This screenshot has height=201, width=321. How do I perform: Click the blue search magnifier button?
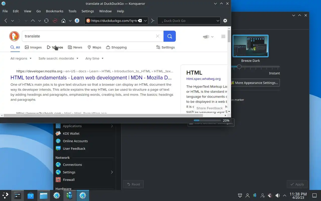point(170,36)
